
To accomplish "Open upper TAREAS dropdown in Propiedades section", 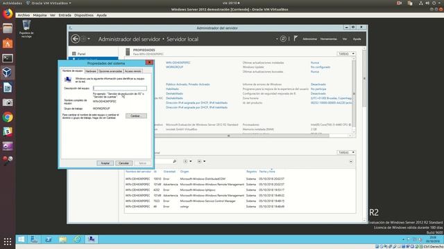I will [x=346, y=54].
